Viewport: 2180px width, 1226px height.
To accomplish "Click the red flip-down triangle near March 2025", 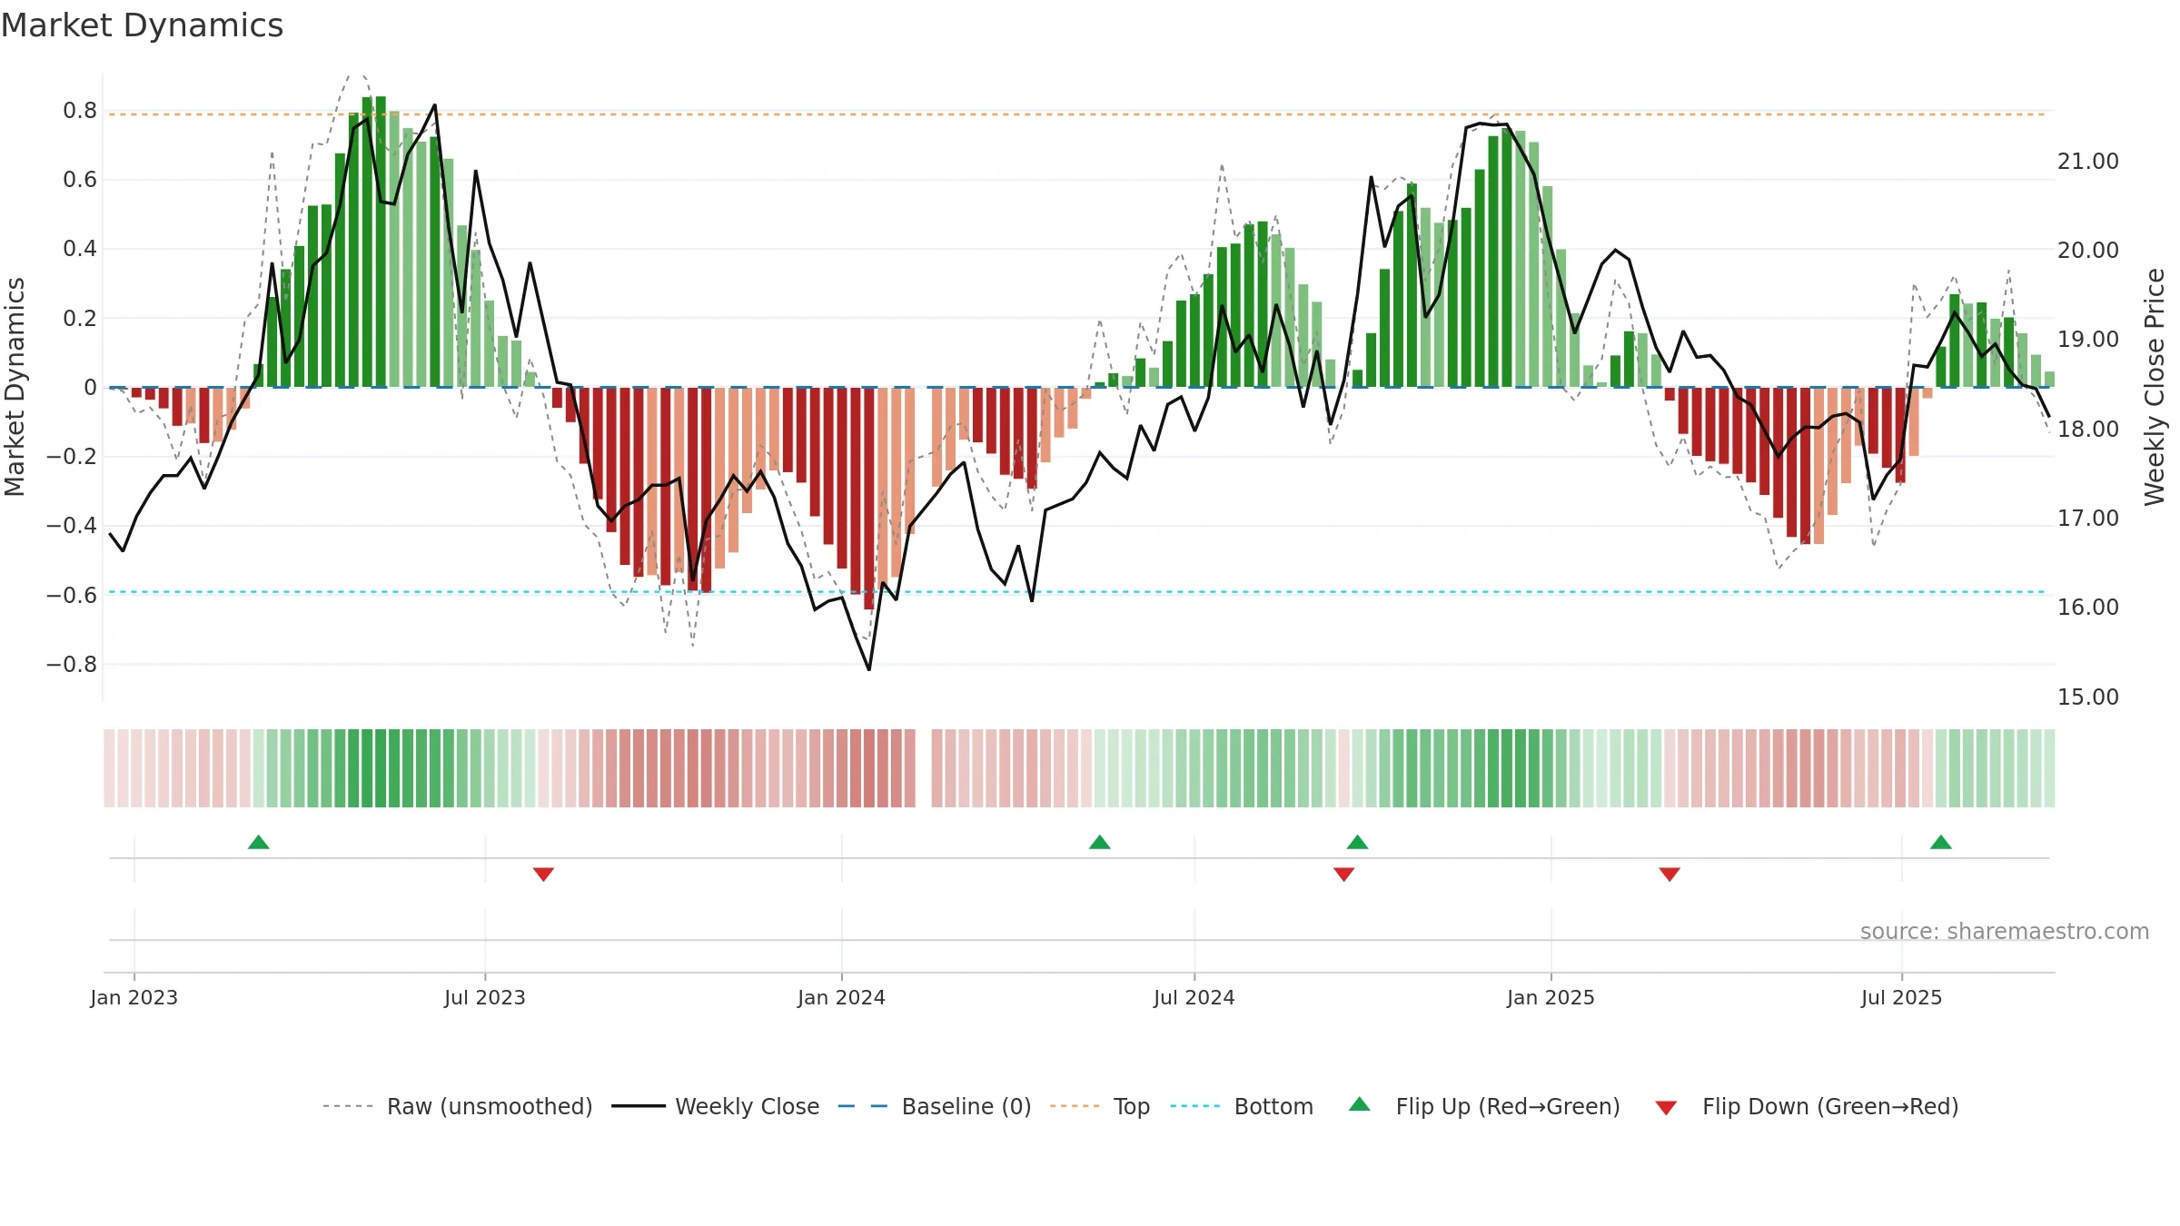I will coord(1670,875).
